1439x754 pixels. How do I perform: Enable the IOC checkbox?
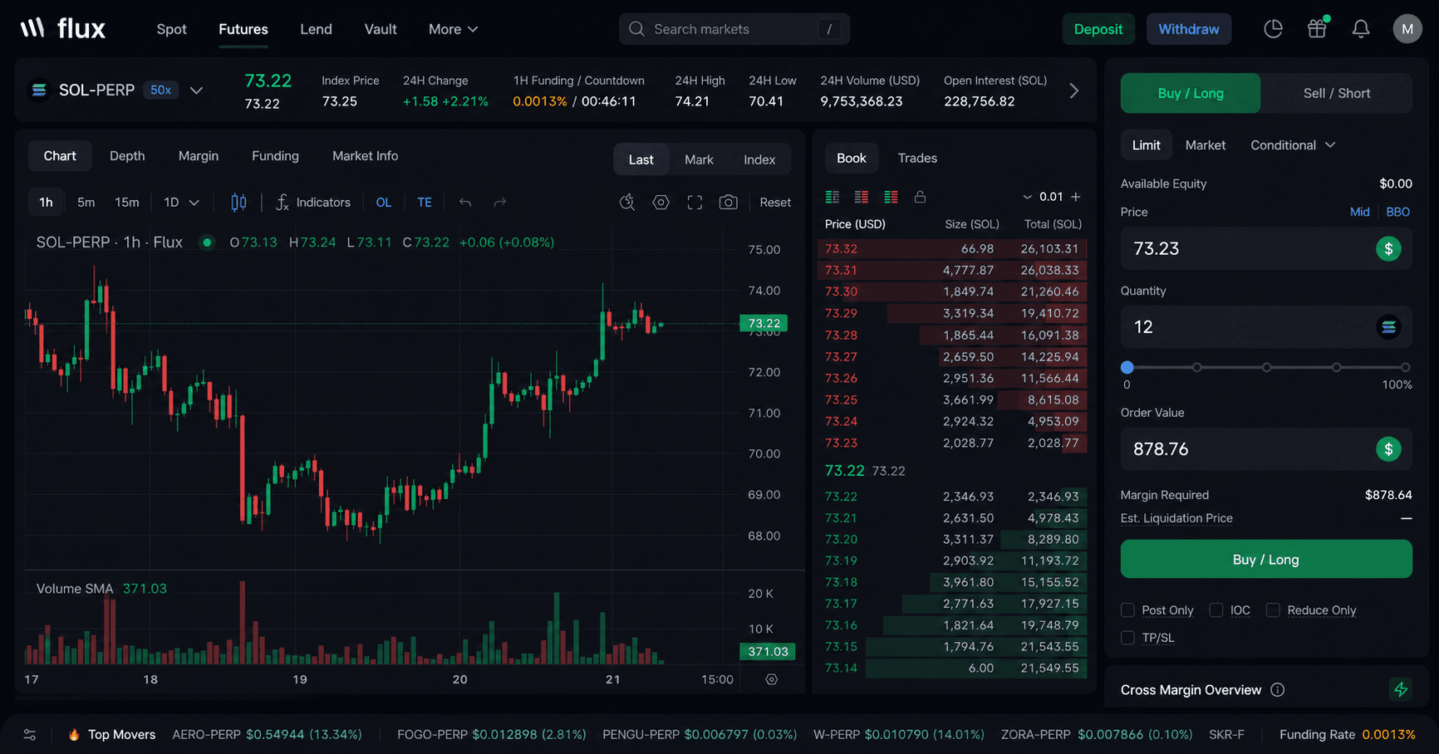(1216, 610)
